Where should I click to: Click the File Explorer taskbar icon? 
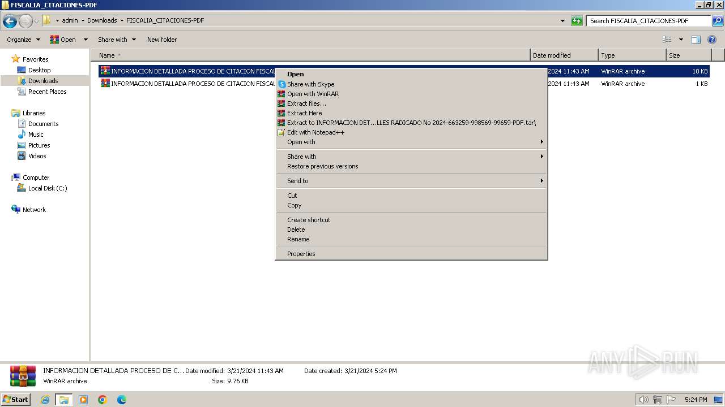click(x=64, y=400)
